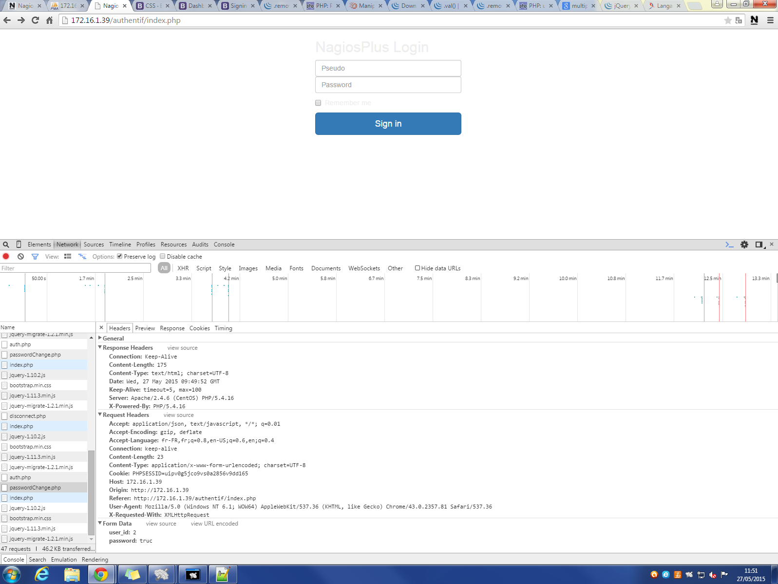Viewport: 778px width, 584px height.
Task: Open the Search drawer tab
Action: (38, 560)
